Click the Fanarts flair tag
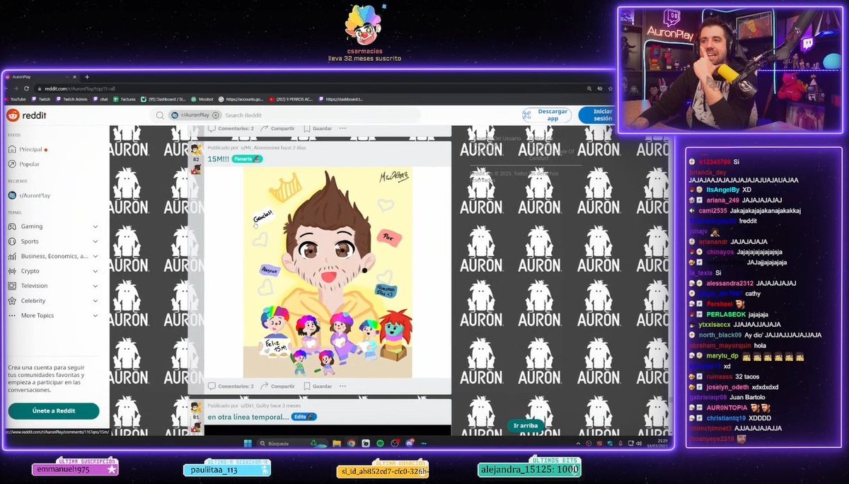Screen dimensions: 849x484 pyautogui.click(x=248, y=159)
